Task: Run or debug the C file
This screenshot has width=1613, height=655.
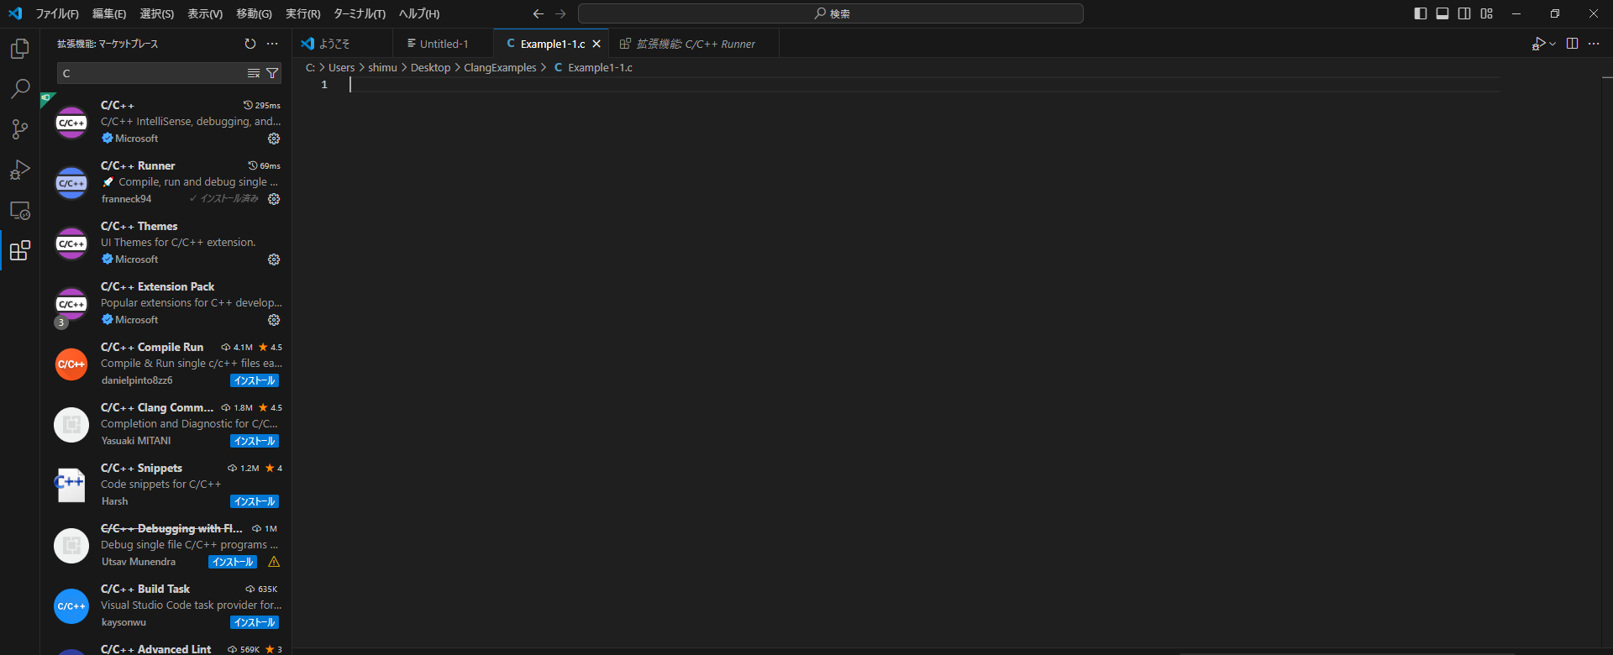Action: click(1538, 44)
